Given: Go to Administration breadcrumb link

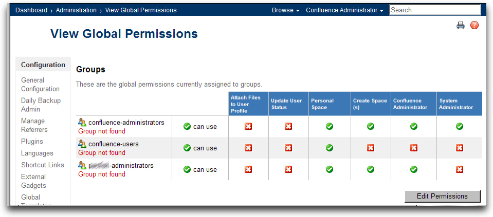Looking at the screenshot, I should click(76, 10).
